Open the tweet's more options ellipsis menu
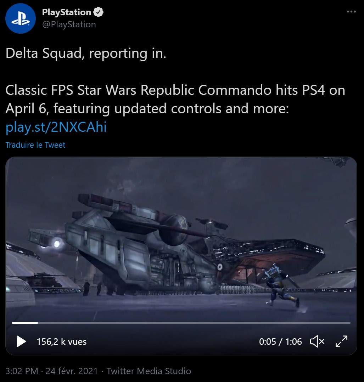The width and height of the screenshot is (364, 382). [x=351, y=11]
